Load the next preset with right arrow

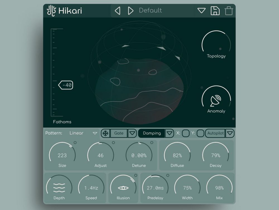(x=131, y=11)
